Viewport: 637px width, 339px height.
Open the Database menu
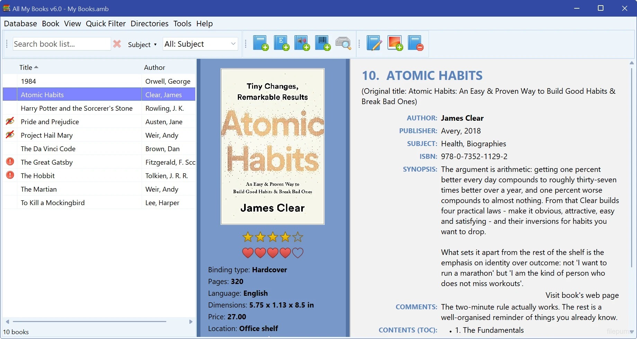pyautogui.click(x=20, y=24)
